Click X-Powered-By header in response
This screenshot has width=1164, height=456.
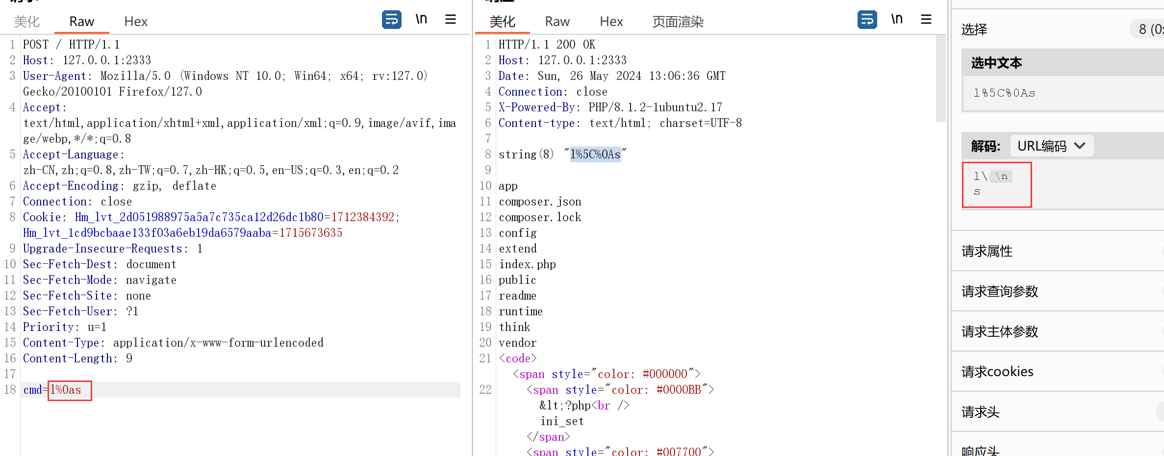pyautogui.click(x=610, y=107)
